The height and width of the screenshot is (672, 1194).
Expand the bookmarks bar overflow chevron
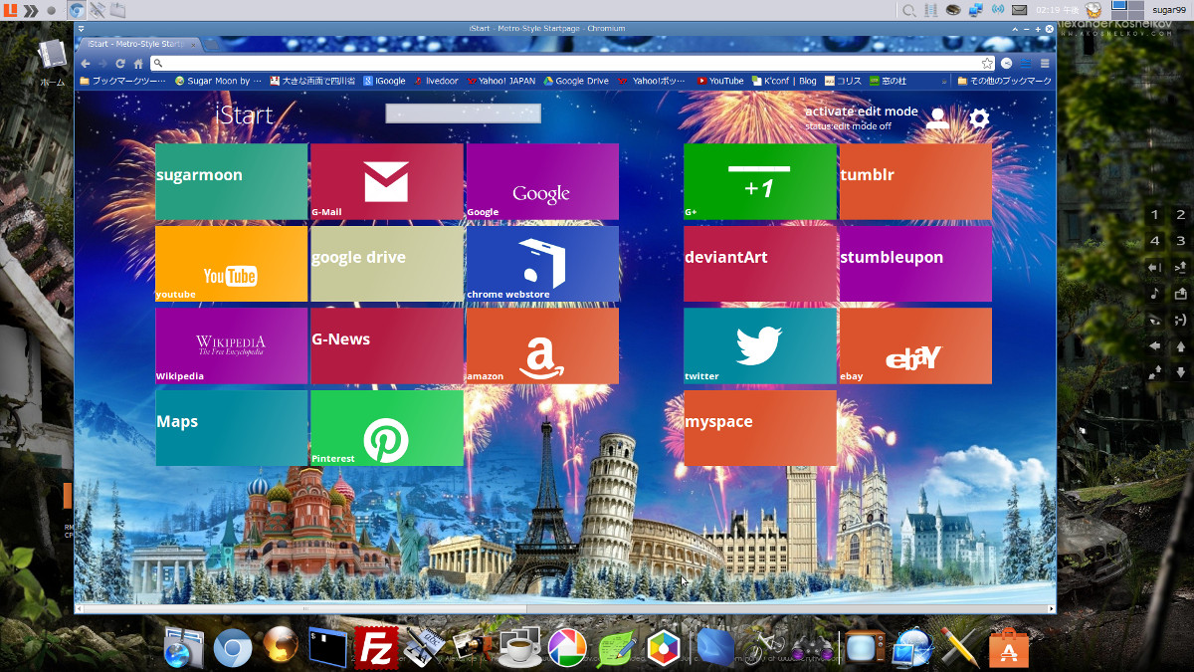(944, 81)
